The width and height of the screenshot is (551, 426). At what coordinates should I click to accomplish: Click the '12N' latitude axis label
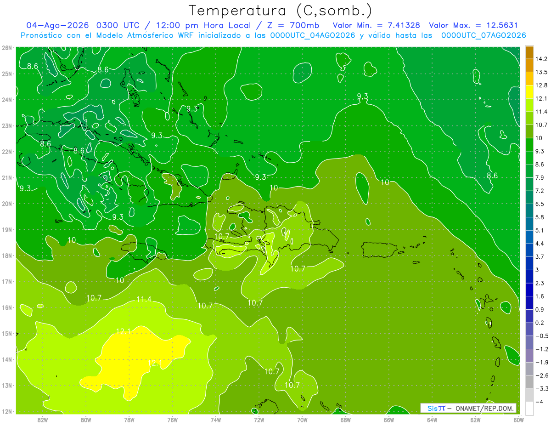tap(6, 412)
